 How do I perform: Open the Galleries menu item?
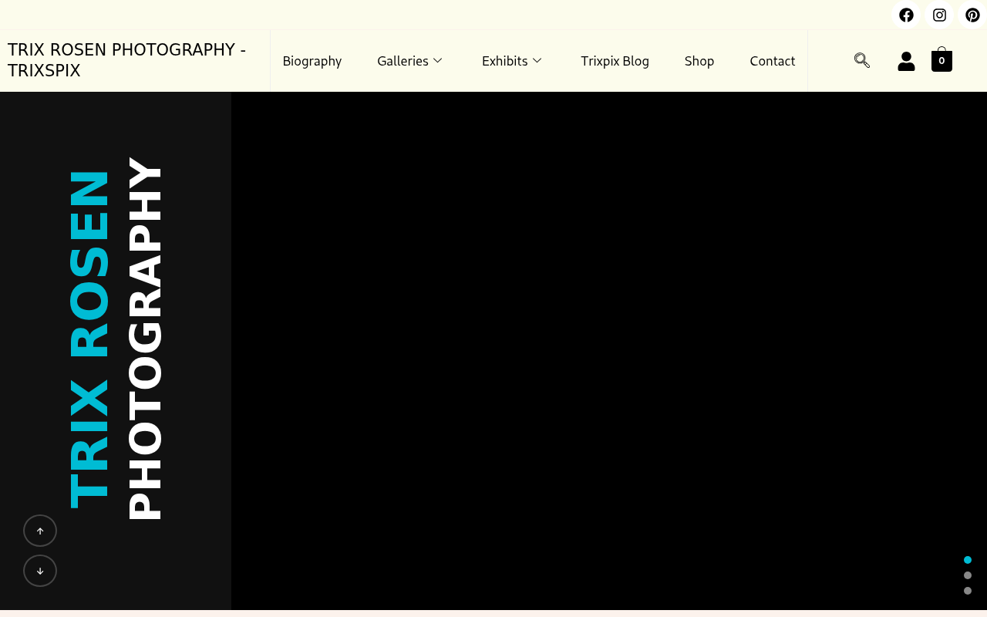click(403, 61)
